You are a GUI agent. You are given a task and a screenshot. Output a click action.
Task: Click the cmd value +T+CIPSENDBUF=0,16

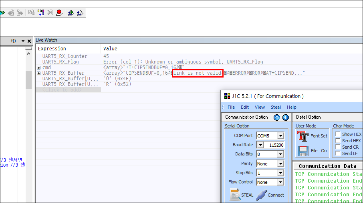[x=144, y=68]
